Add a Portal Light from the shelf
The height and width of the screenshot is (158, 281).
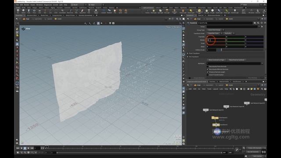(x=227, y=11)
